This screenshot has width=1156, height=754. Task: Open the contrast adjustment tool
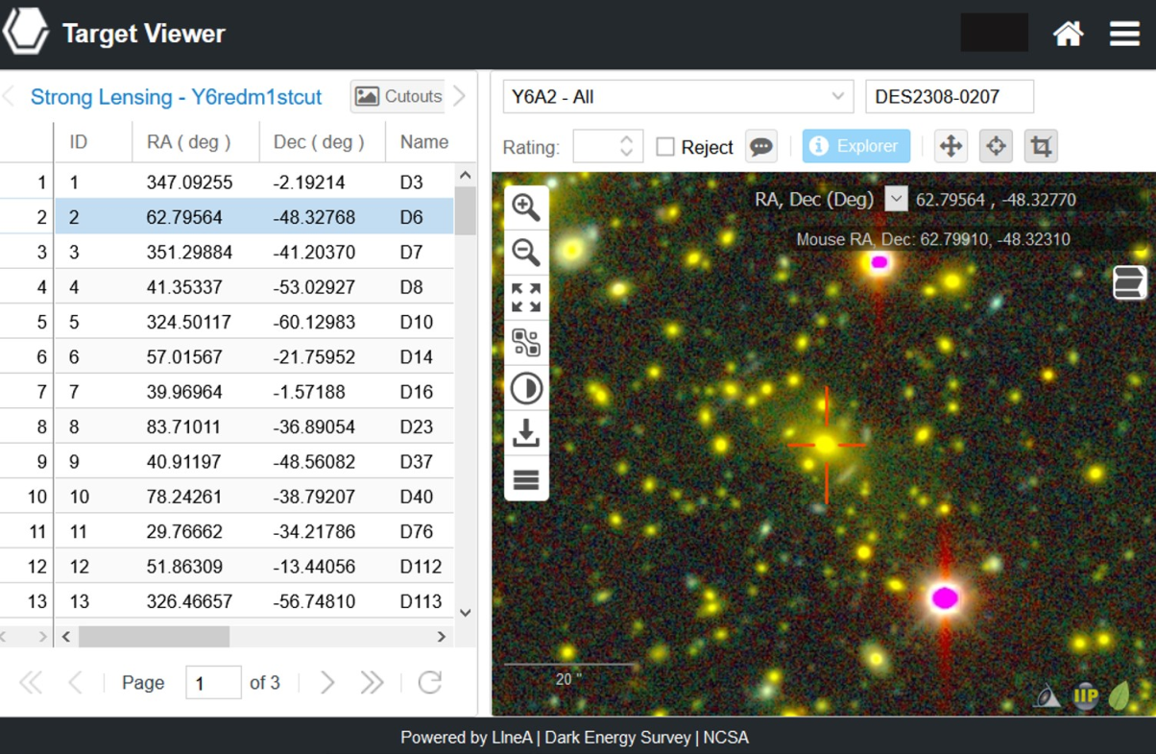pyautogui.click(x=526, y=389)
